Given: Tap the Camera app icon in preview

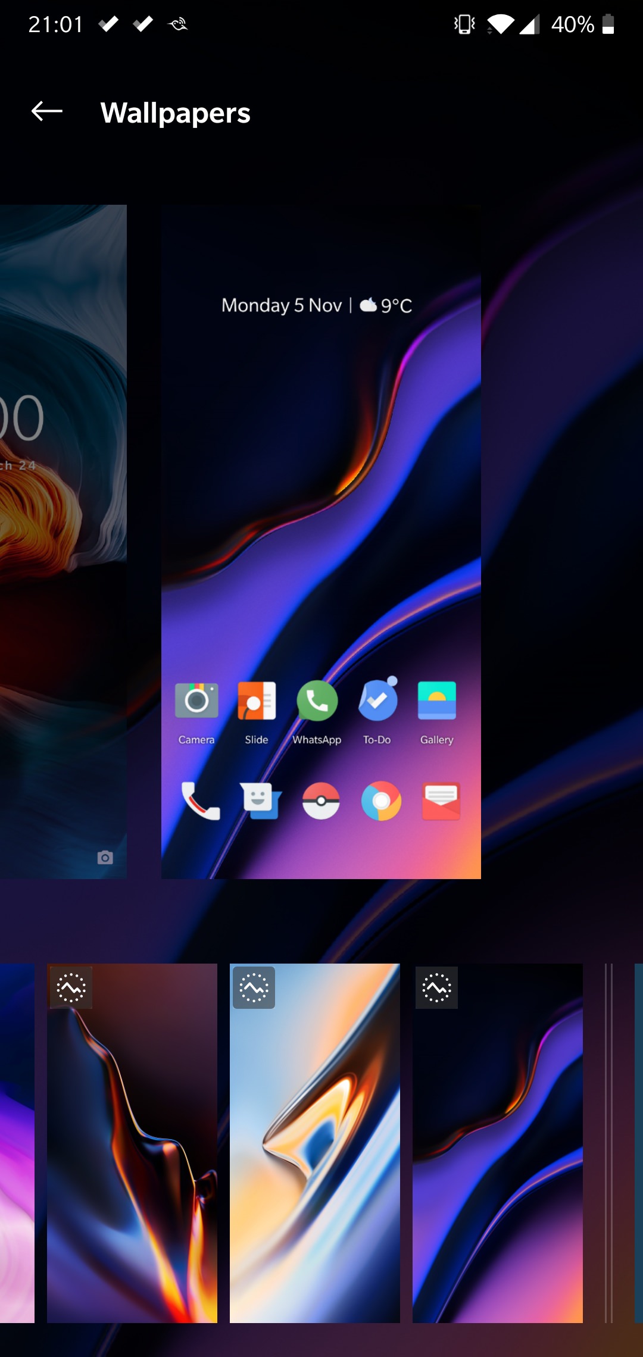Looking at the screenshot, I should tap(196, 702).
